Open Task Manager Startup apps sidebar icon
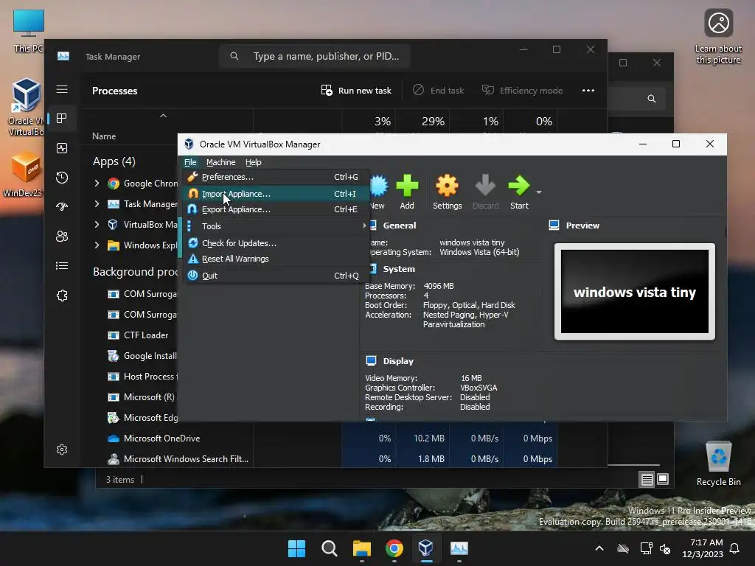Image resolution: width=755 pixels, height=566 pixels. [x=62, y=207]
